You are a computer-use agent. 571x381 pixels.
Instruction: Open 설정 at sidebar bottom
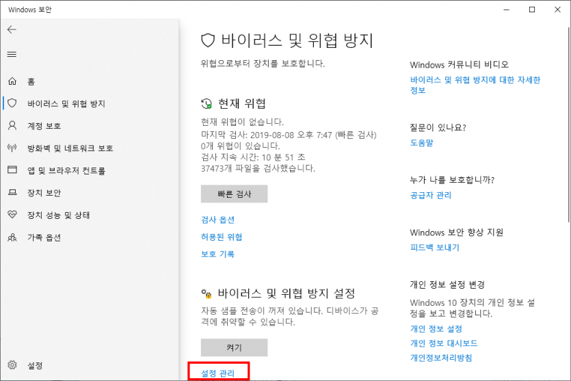[x=35, y=365]
